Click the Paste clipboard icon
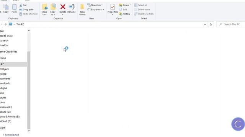 14,8
